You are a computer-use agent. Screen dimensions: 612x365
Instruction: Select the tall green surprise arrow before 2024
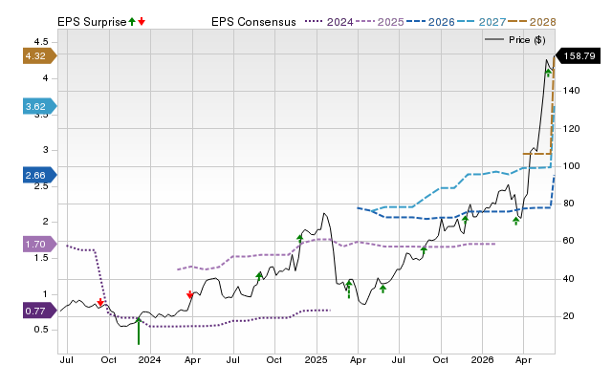point(138,331)
